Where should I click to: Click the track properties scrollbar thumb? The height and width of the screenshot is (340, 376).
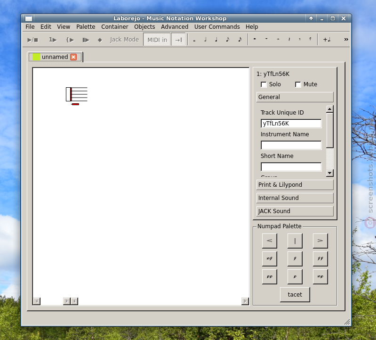[330, 131]
